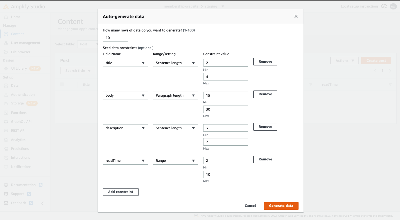Click the Interactions icon in sidebar

point(6,158)
